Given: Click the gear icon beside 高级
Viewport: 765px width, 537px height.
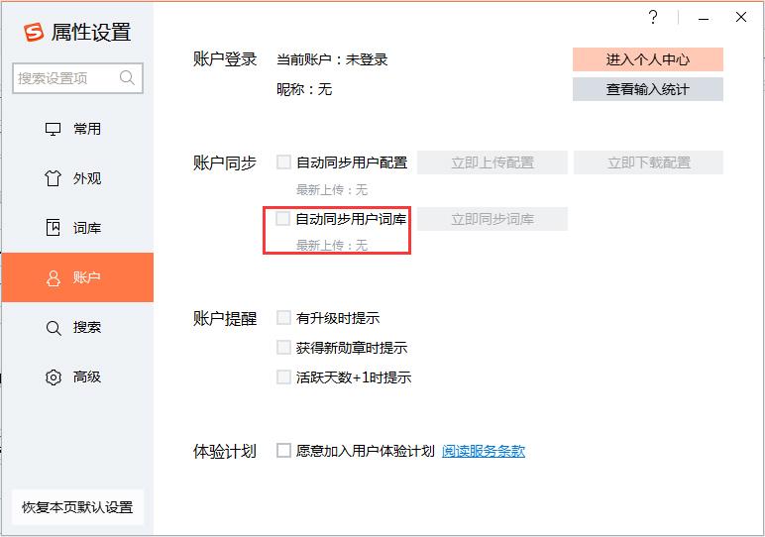Looking at the screenshot, I should point(54,376).
